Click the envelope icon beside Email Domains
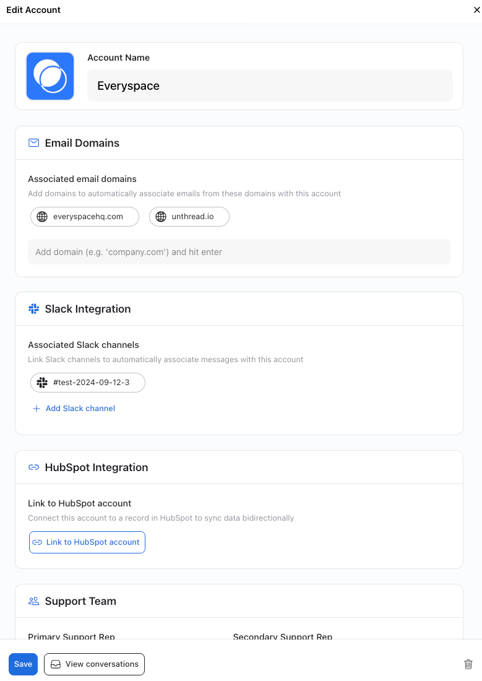The image size is (482, 681). (34, 143)
